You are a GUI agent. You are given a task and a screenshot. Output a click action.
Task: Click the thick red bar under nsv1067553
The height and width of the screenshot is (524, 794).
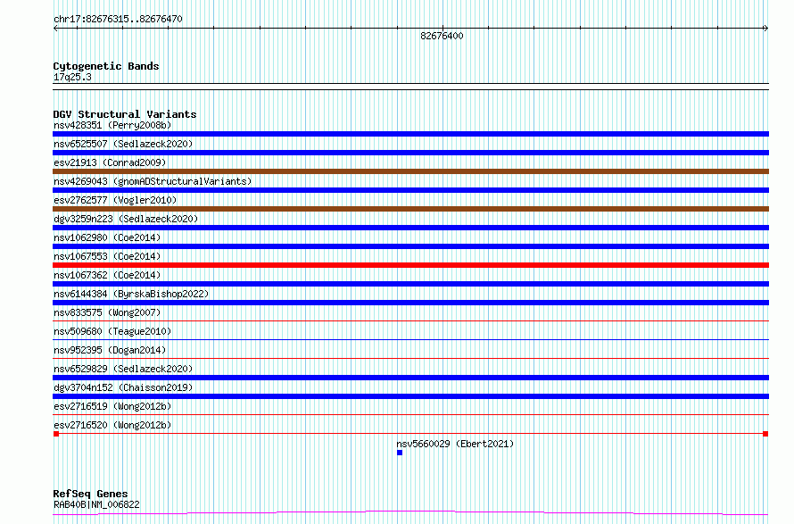pyautogui.click(x=410, y=265)
